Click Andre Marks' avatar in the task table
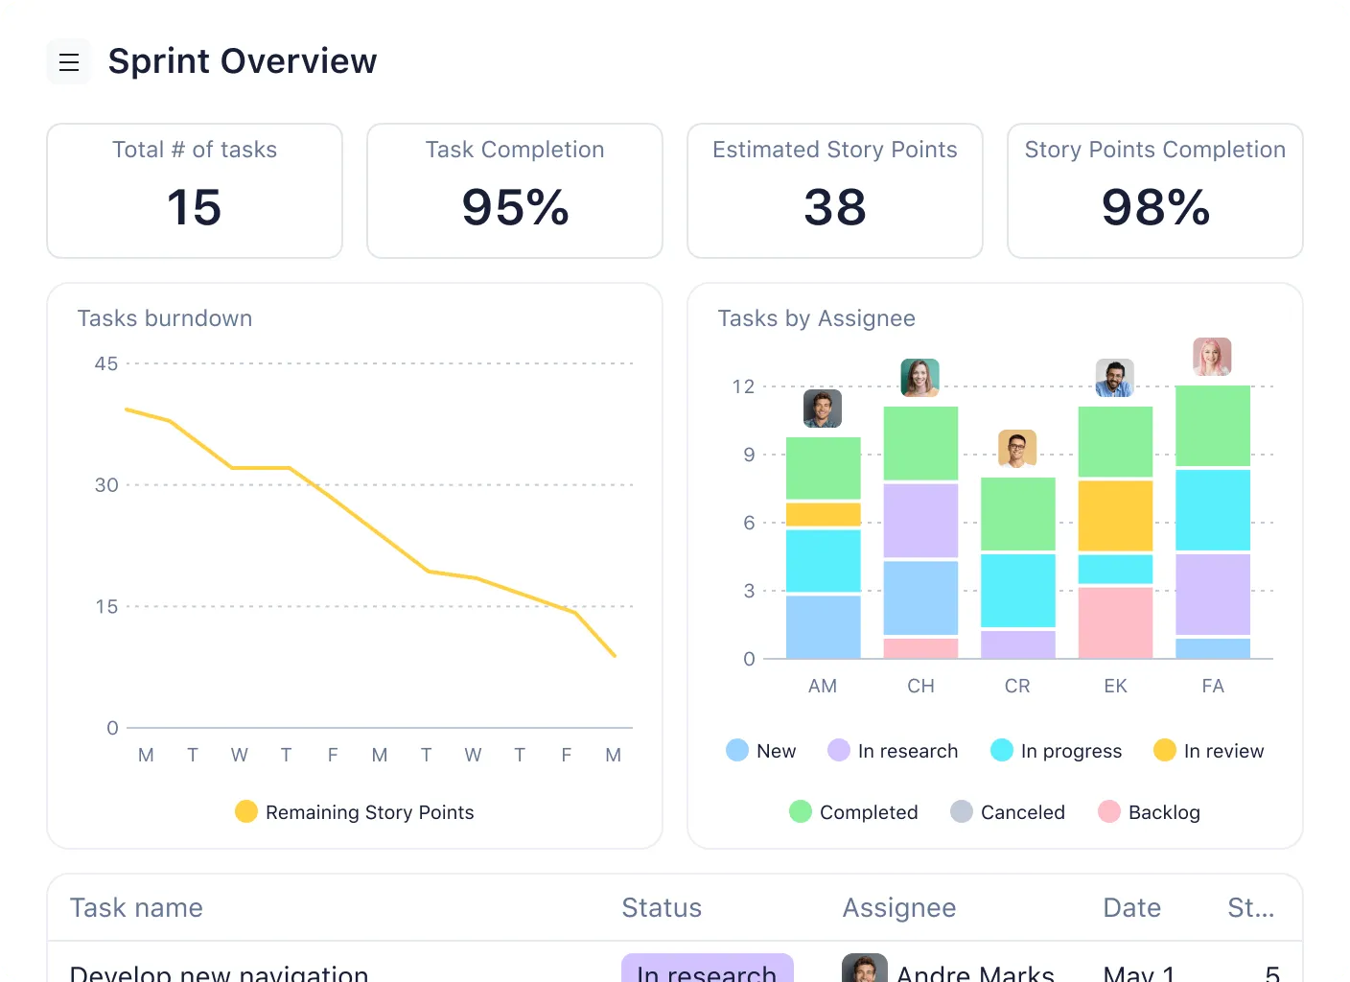1350x982 pixels. (x=864, y=969)
